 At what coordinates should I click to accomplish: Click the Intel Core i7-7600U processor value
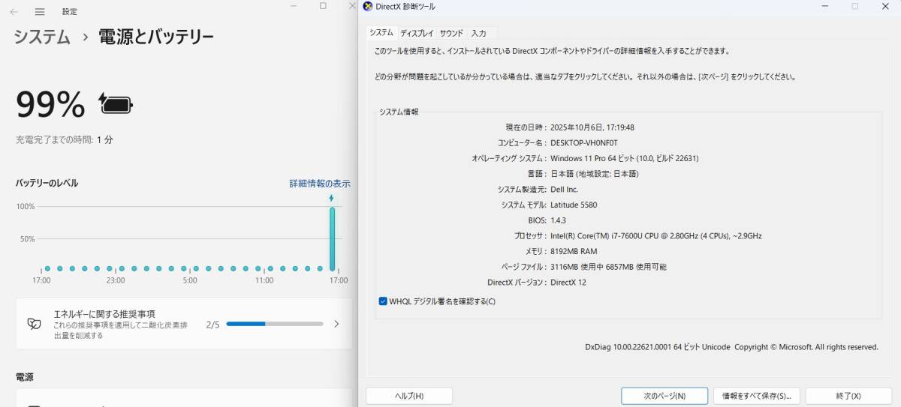point(656,235)
